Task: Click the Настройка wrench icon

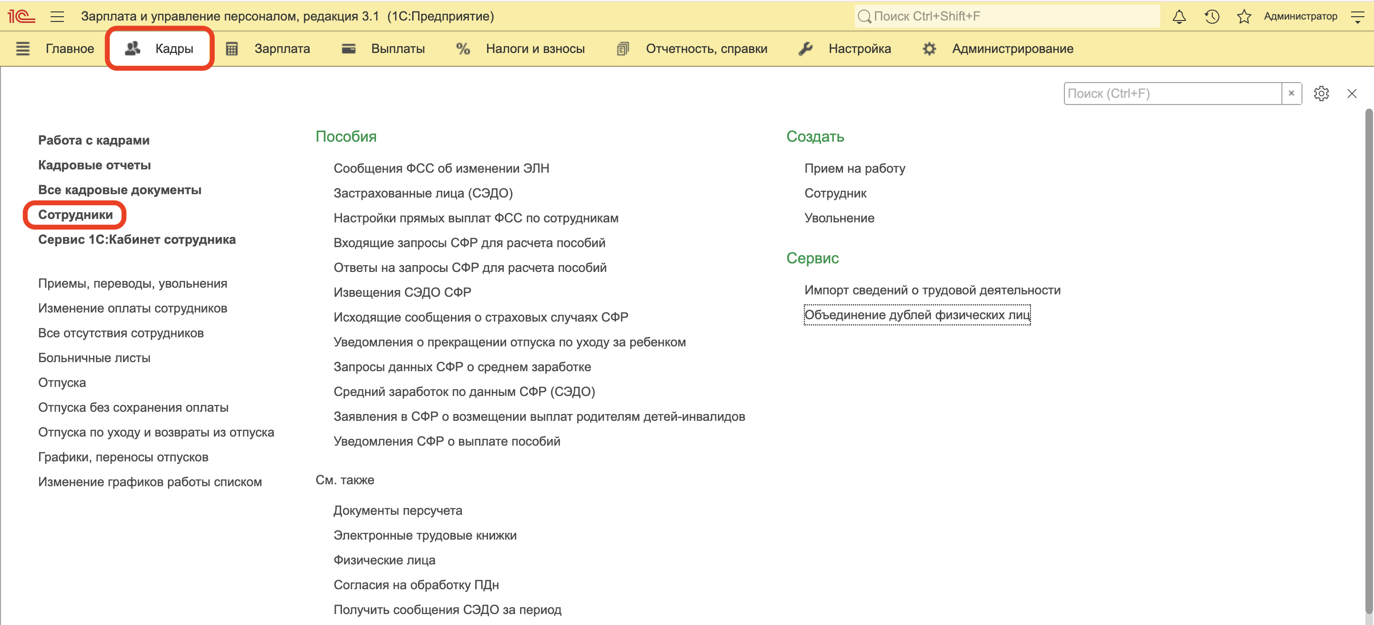Action: 805,49
